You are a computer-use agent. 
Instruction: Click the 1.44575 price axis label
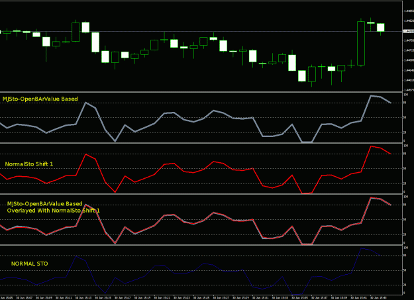point(409,90)
